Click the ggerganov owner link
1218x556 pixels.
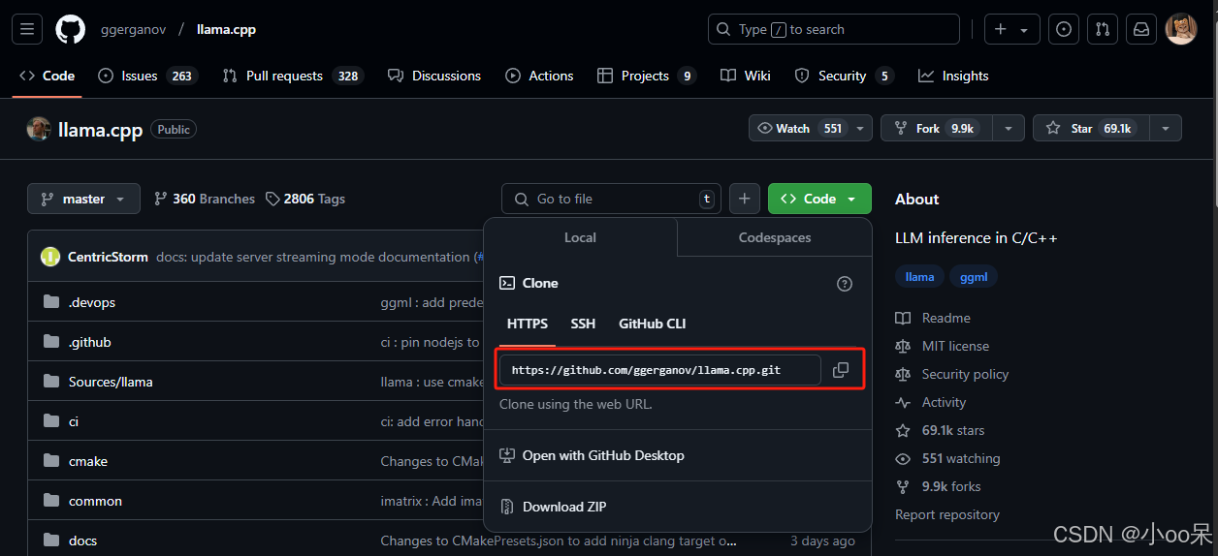point(133,29)
